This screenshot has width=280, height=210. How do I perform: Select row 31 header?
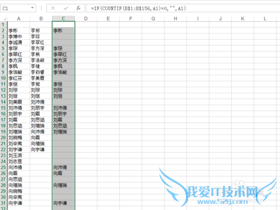click(x=3, y=203)
